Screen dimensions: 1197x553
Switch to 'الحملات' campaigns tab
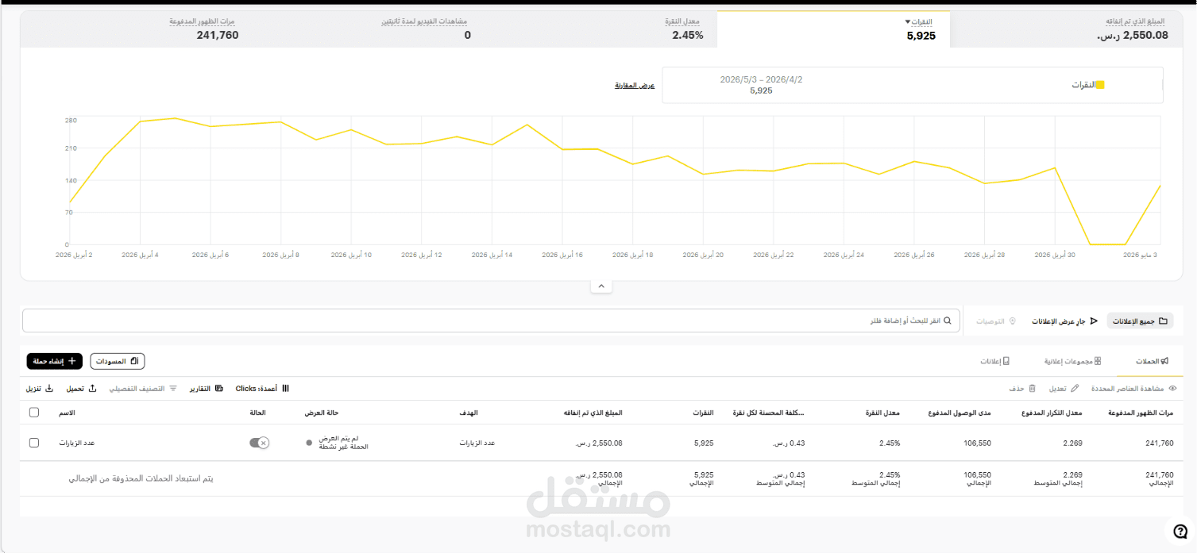point(1153,361)
